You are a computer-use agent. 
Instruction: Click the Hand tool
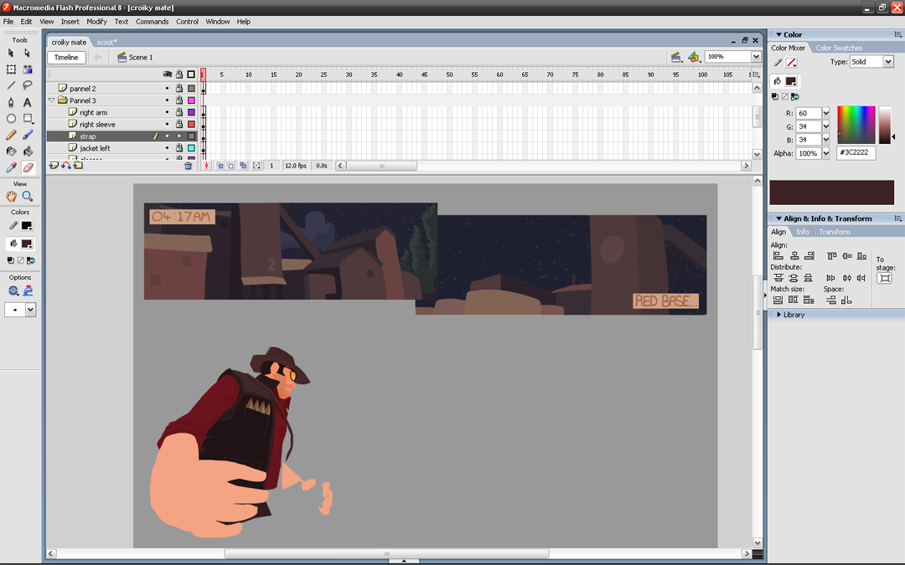[x=11, y=196]
